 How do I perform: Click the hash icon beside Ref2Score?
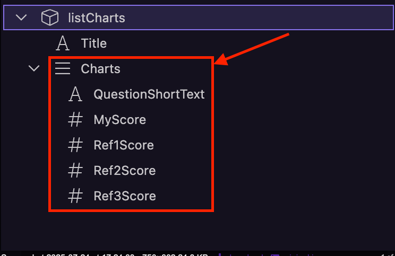(x=75, y=170)
